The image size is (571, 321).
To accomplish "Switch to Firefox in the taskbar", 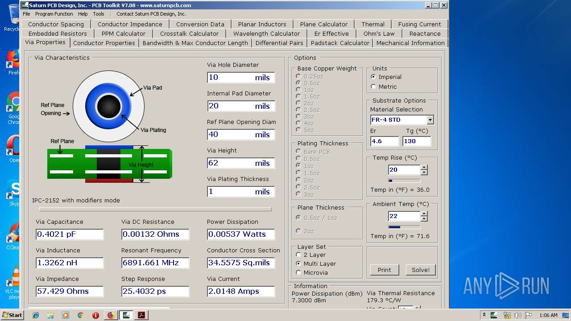I will pos(111,315).
